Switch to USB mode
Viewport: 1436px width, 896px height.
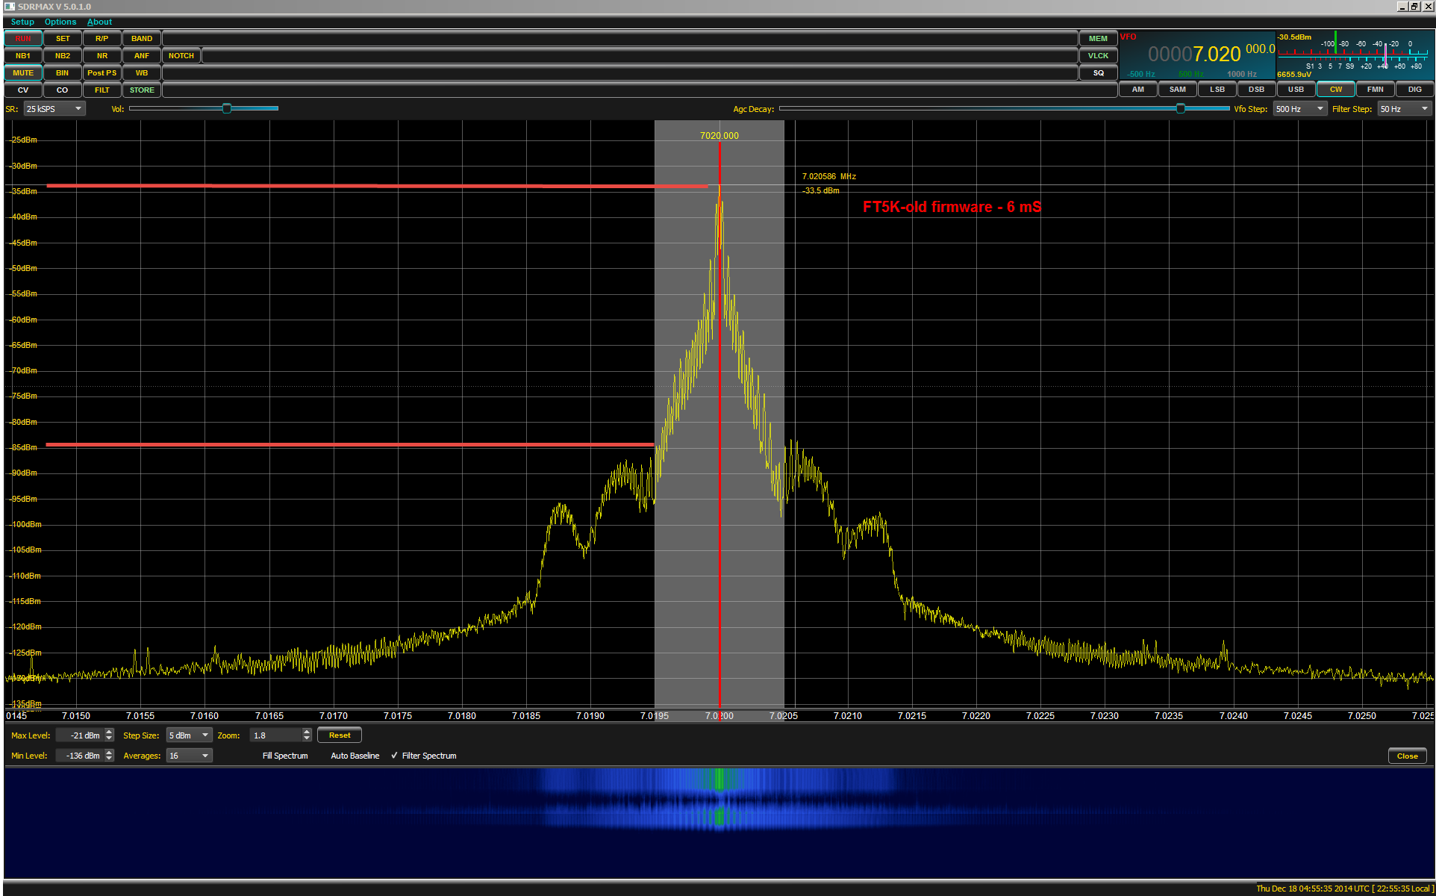point(1296,90)
